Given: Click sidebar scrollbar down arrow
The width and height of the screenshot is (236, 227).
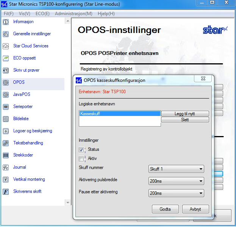Looking at the screenshot, I should (x=68, y=203).
